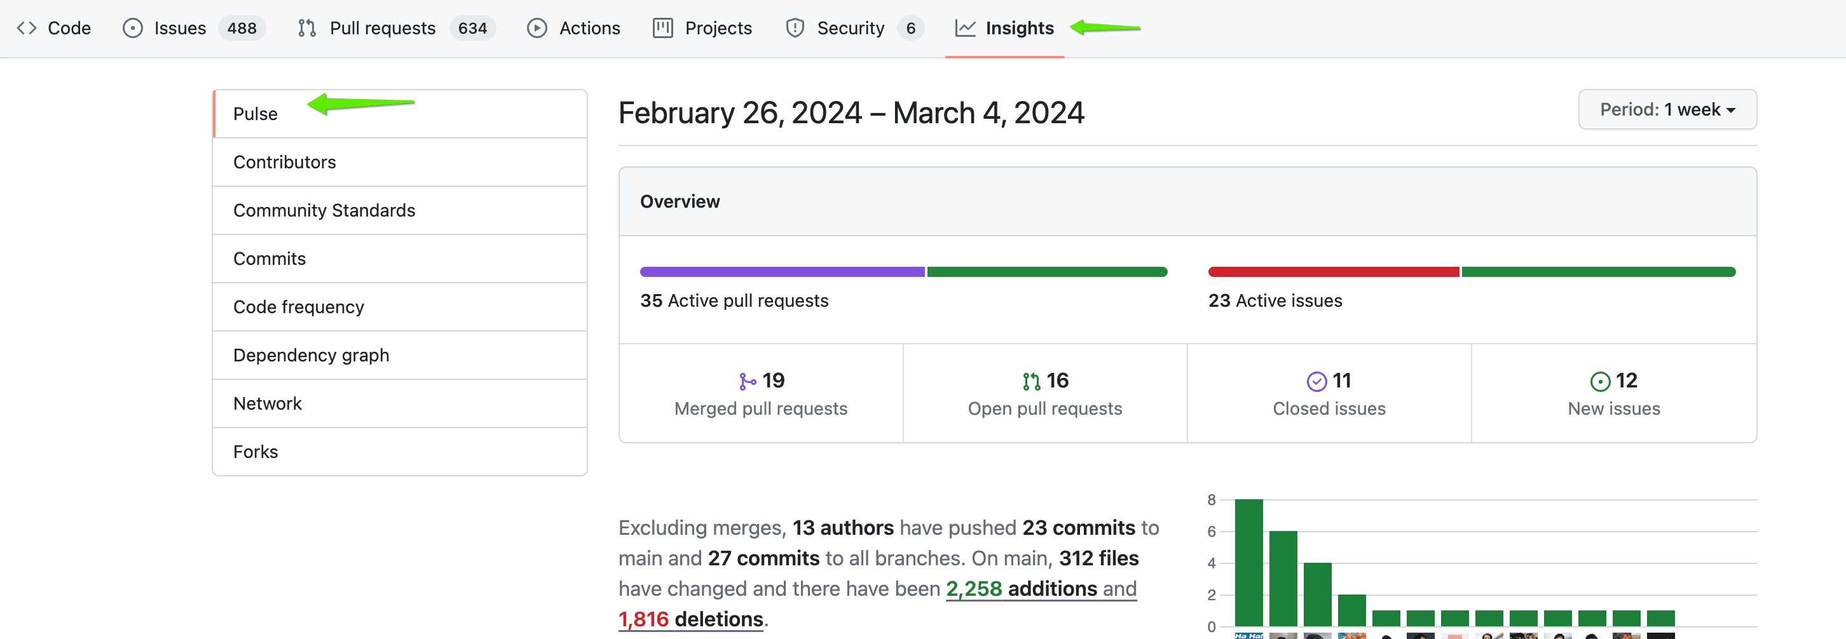Image resolution: width=1846 pixels, height=639 pixels.
Task: Click the Security shield icon
Action: point(795,28)
